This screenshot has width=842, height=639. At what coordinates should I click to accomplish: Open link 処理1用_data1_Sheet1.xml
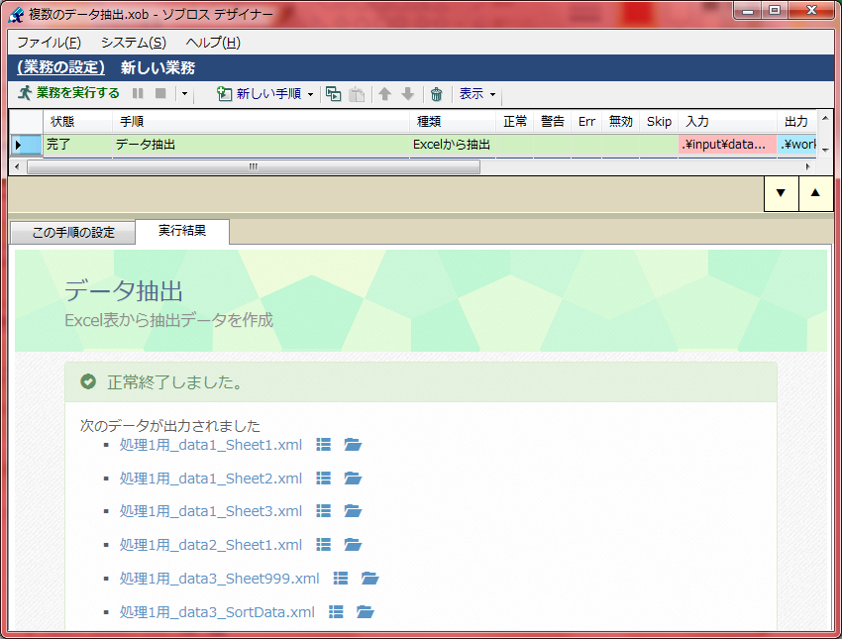pos(210,445)
